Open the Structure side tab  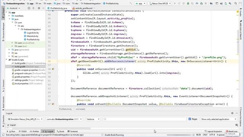(3, 85)
